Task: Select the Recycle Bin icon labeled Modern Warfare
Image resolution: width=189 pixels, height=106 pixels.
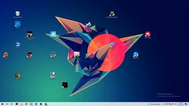Action: tap(18, 14)
